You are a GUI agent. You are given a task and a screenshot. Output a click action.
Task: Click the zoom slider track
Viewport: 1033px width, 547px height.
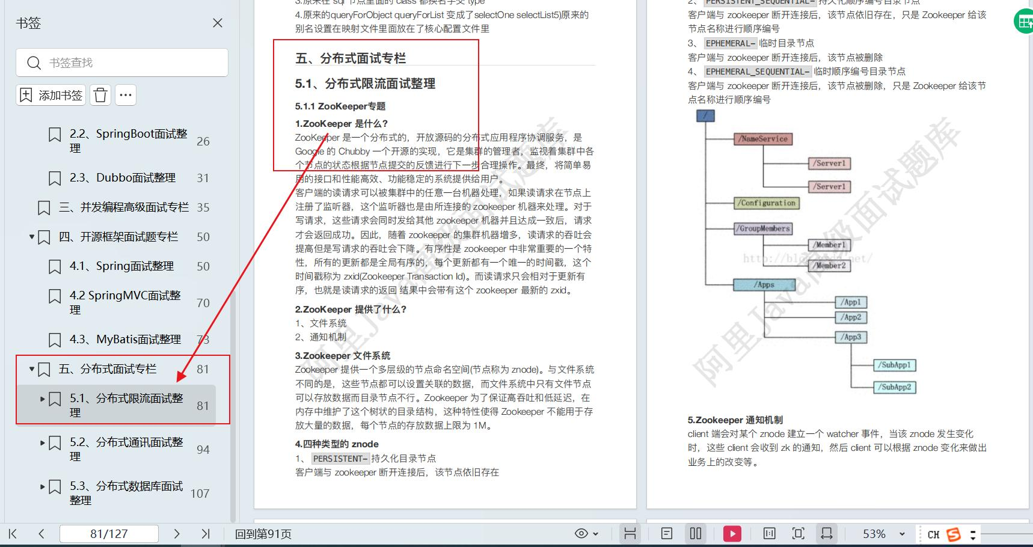(x=1005, y=534)
